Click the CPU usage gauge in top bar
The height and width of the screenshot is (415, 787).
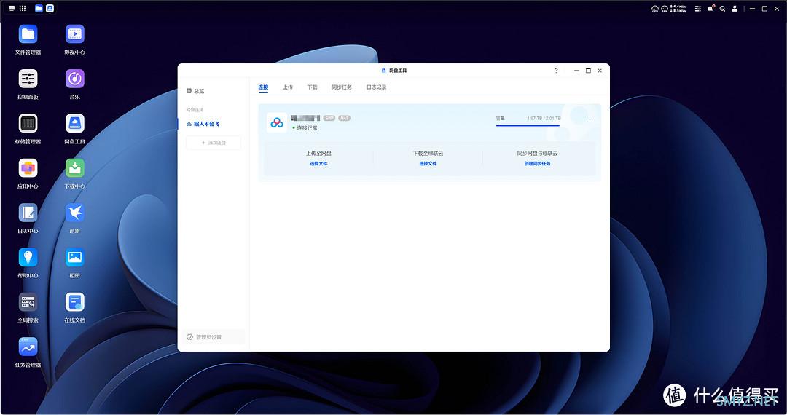tap(655, 9)
